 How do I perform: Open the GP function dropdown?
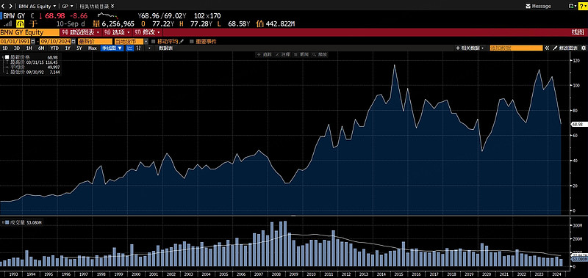68,6
